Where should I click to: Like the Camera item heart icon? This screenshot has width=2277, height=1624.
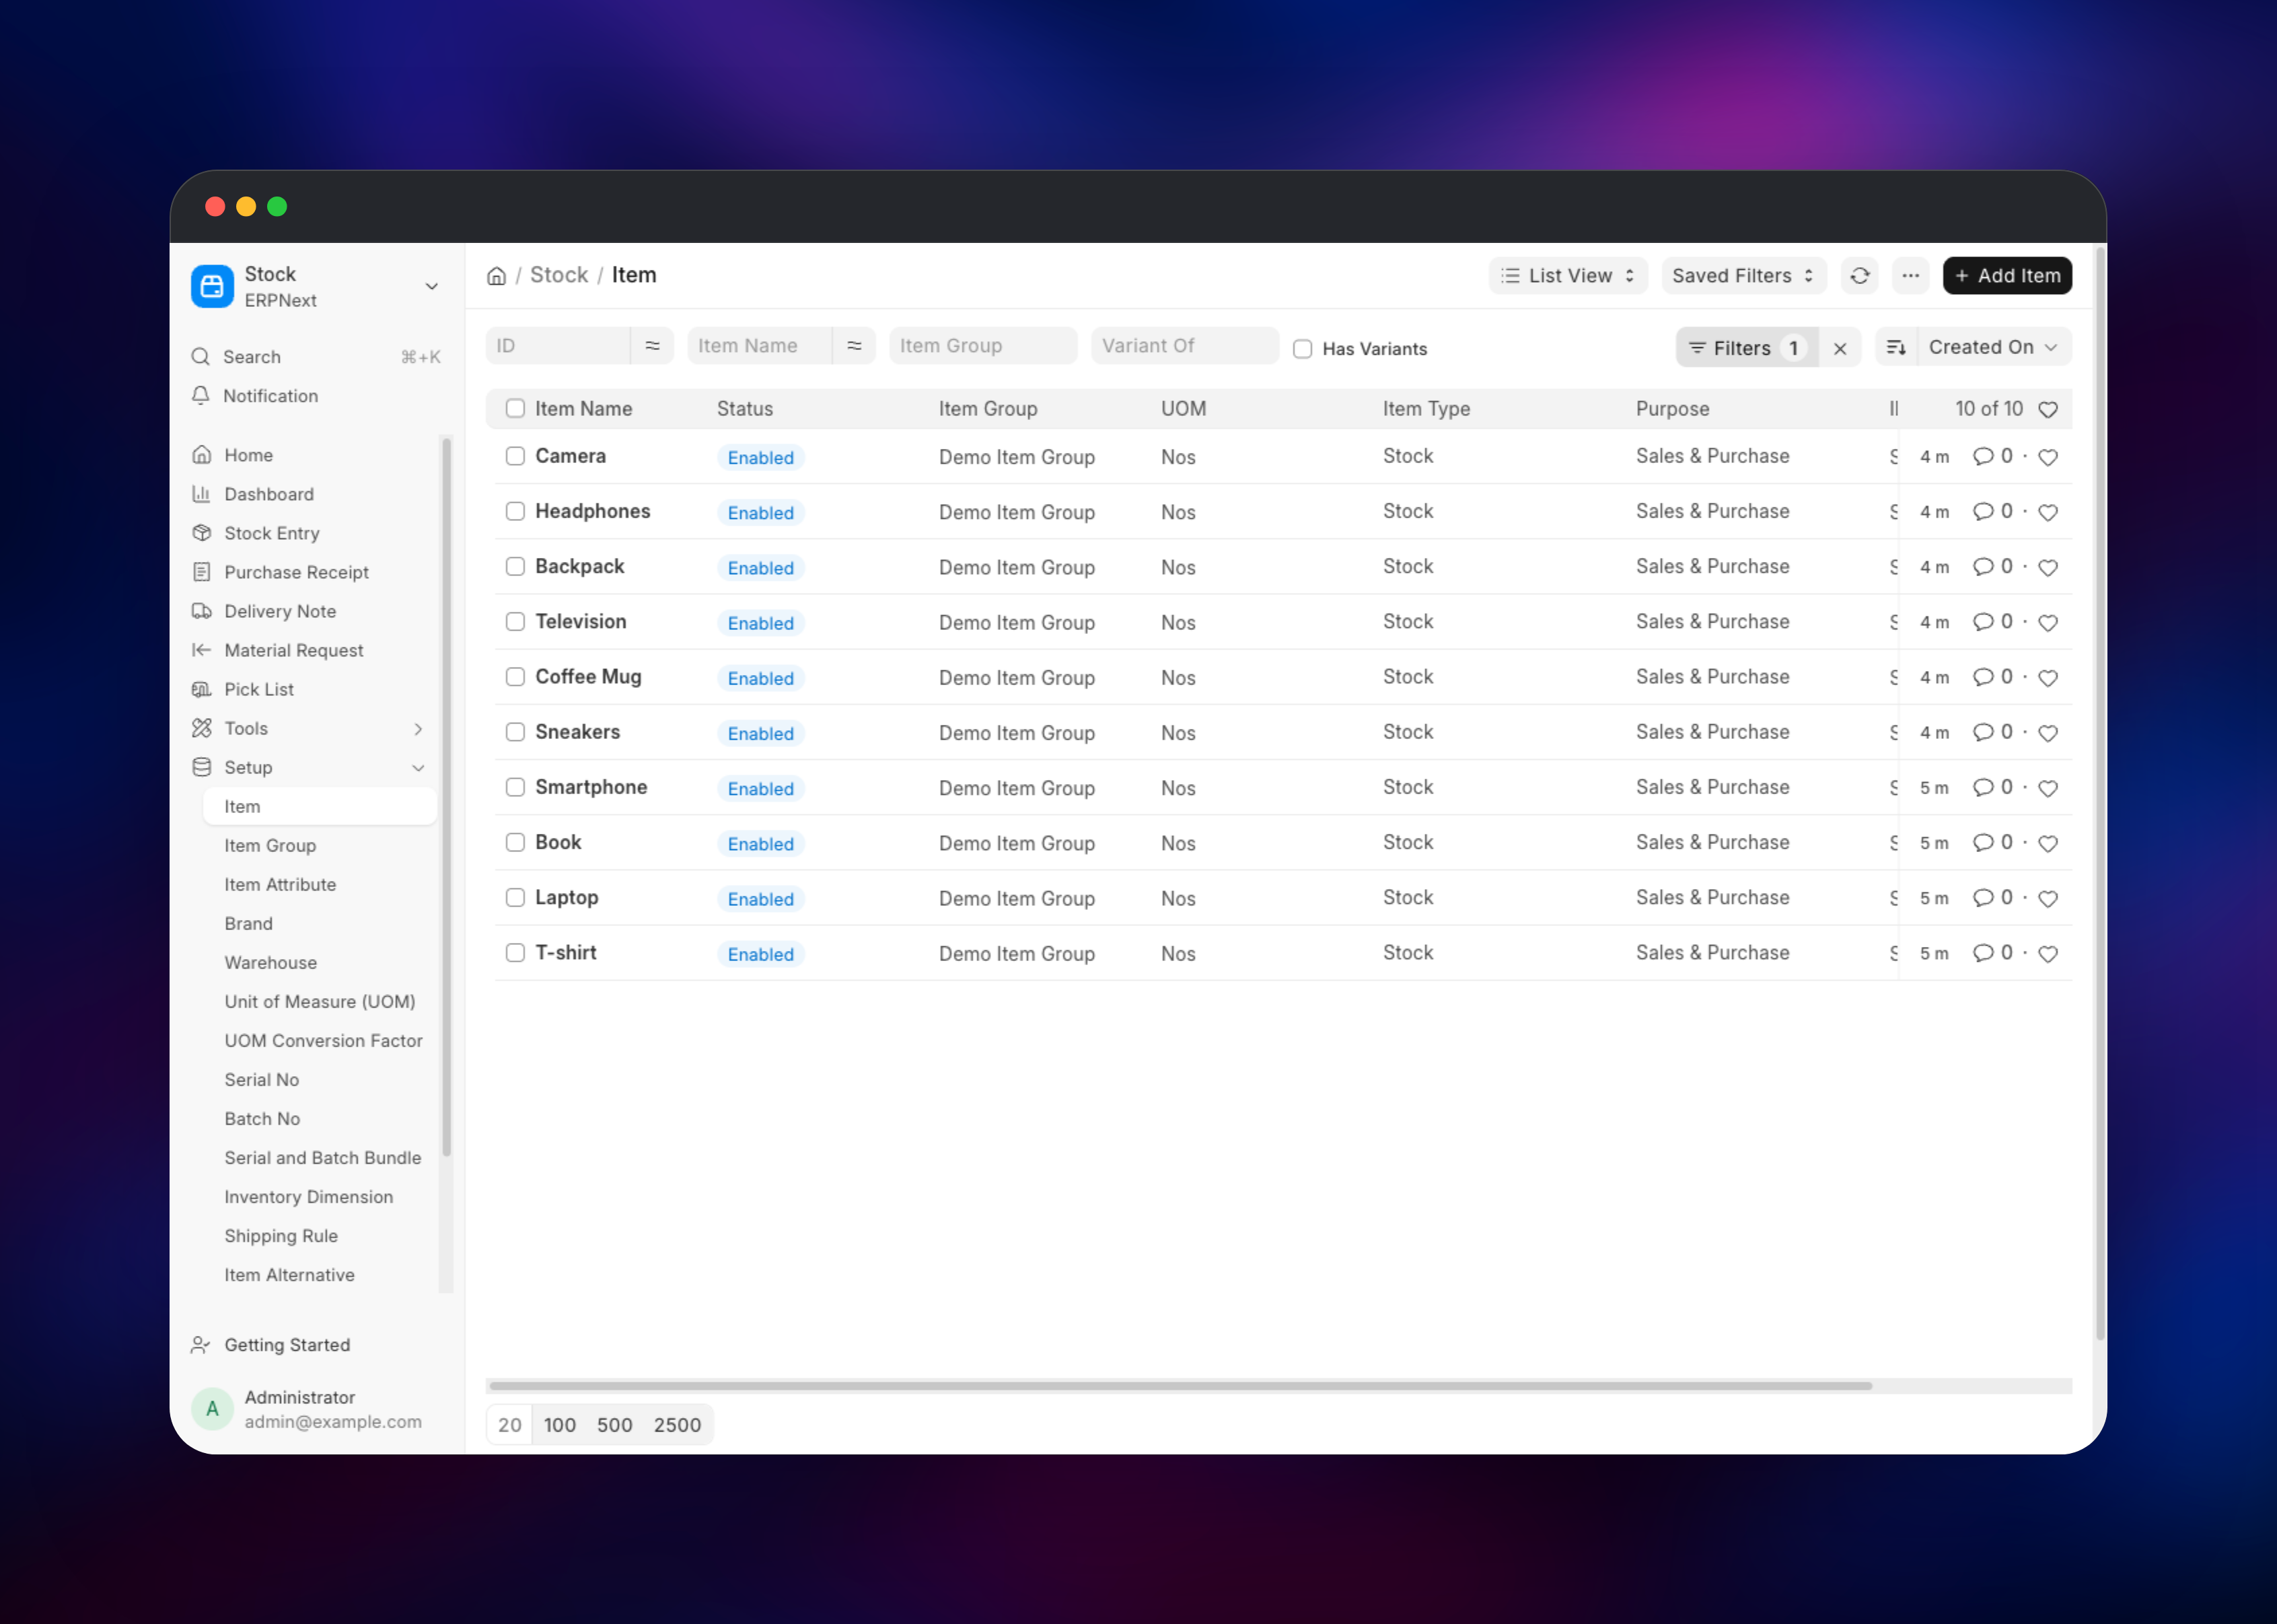click(x=2047, y=457)
